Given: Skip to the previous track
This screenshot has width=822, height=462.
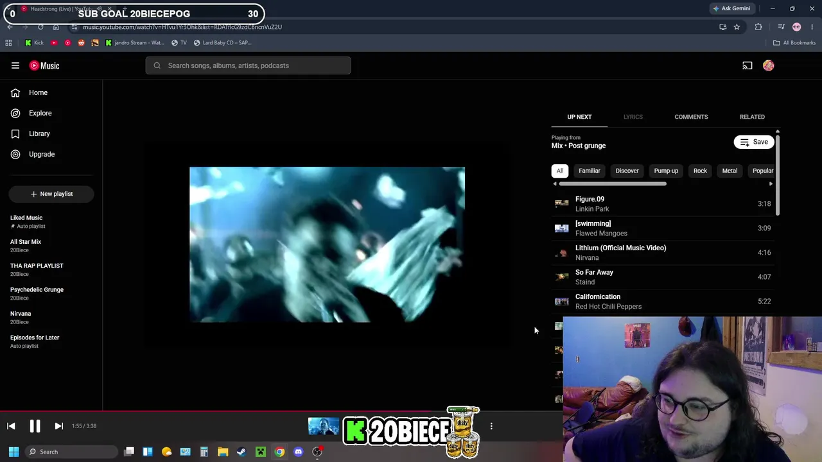Looking at the screenshot, I should coord(11,426).
